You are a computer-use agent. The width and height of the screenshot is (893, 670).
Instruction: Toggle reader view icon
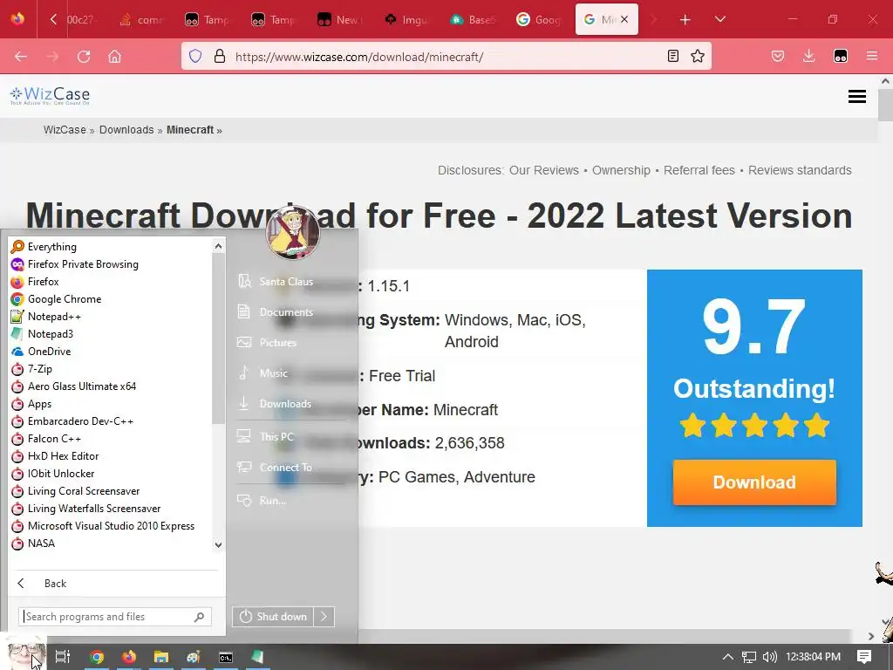[x=672, y=56]
